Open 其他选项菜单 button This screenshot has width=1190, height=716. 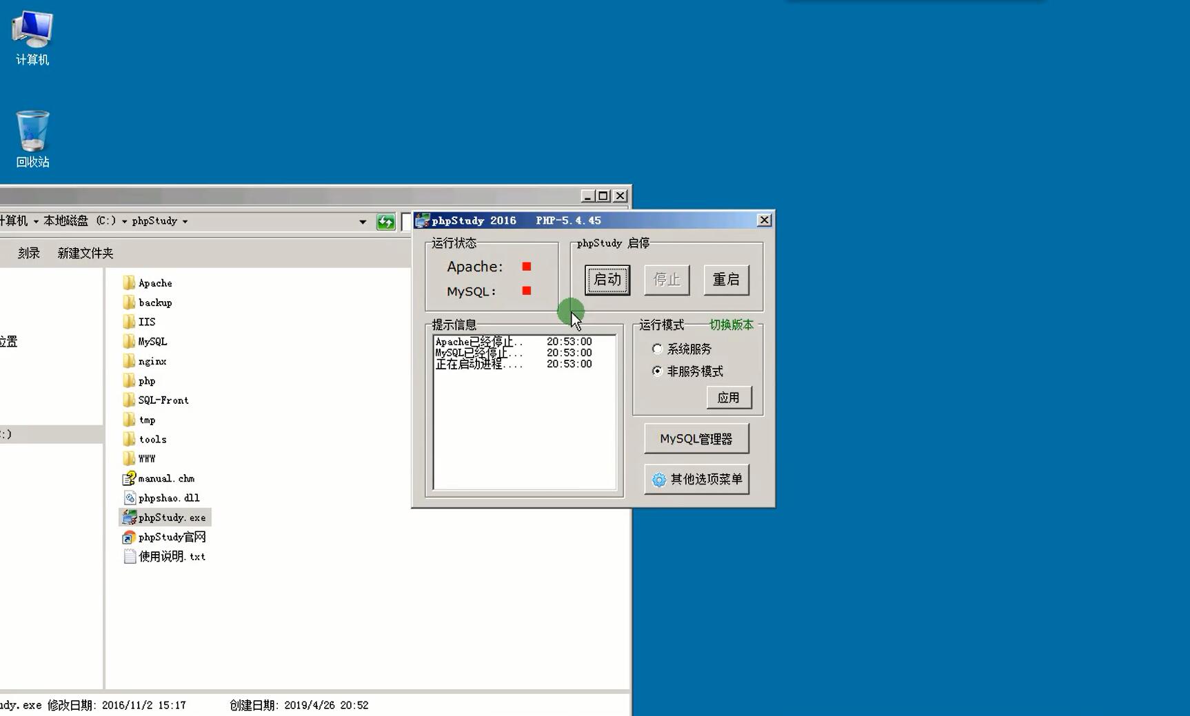pos(696,479)
